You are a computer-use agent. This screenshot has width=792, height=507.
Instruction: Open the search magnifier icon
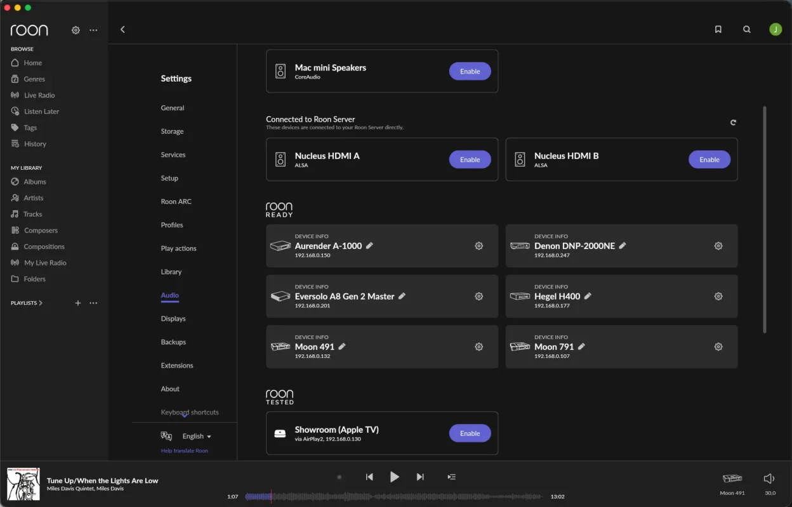click(x=747, y=29)
